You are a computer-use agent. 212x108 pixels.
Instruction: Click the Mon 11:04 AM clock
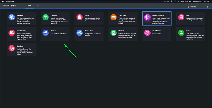tap(186, 1)
